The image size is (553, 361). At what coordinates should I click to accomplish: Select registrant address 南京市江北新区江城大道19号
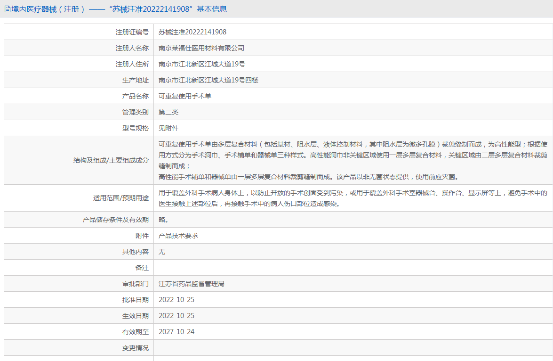pos(202,64)
